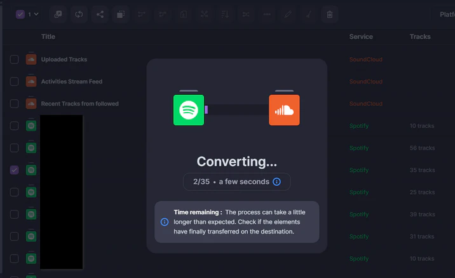The height and width of the screenshot is (278, 455).
Task: Sort playlists by the Title column header
Action: pyautogui.click(x=48, y=37)
